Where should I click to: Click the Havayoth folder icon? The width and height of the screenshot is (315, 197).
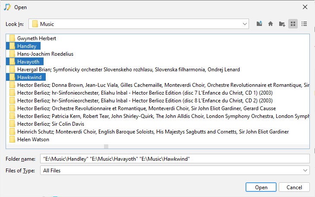(x=13, y=62)
